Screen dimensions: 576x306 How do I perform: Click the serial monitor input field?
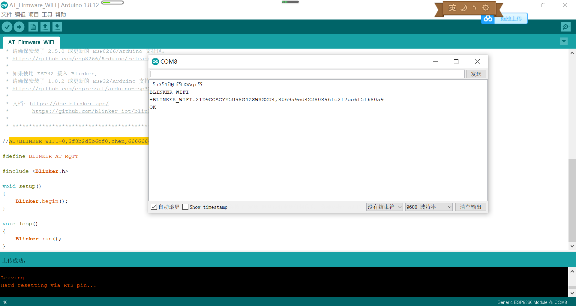[x=306, y=74]
